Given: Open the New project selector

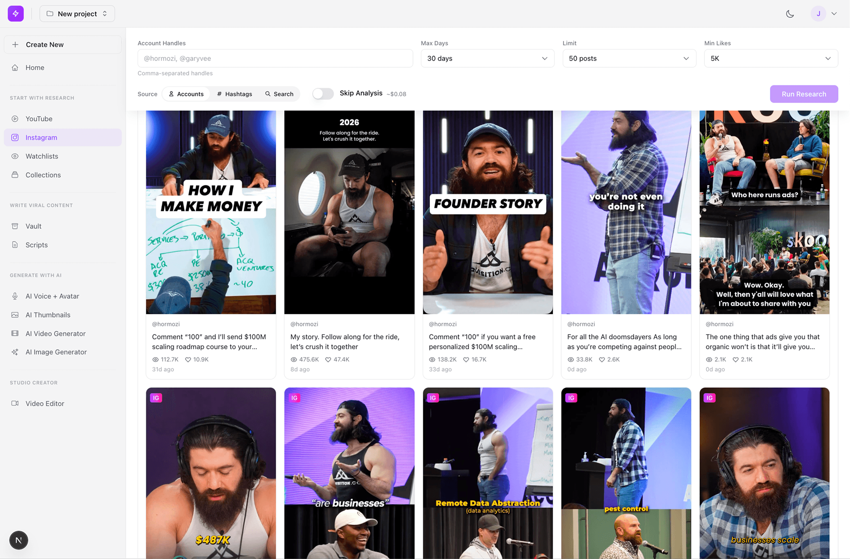Looking at the screenshot, I should click(77, 14).
